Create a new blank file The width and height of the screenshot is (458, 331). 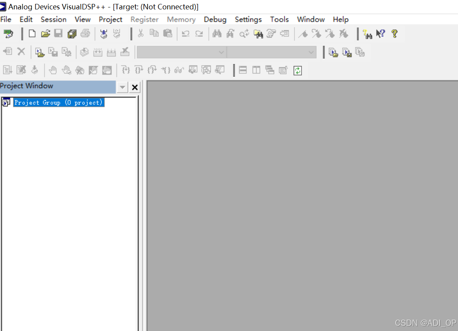(32, 34)
